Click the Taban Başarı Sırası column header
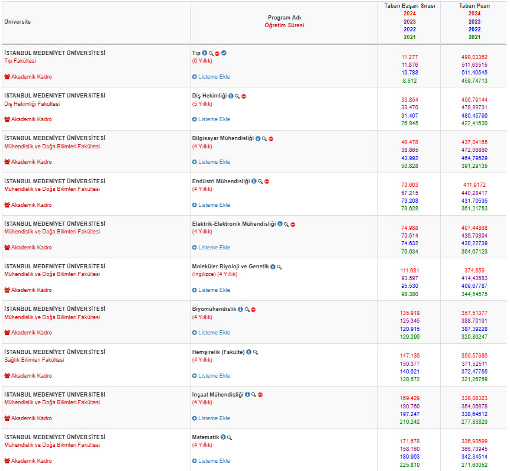The height and width of the screenshot is (471, 510). click(409, 6)
